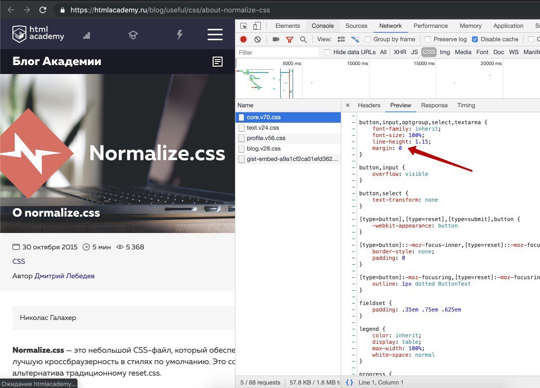
Task: Open network search with the magnifier icon
Action: (x=303, y=40)
